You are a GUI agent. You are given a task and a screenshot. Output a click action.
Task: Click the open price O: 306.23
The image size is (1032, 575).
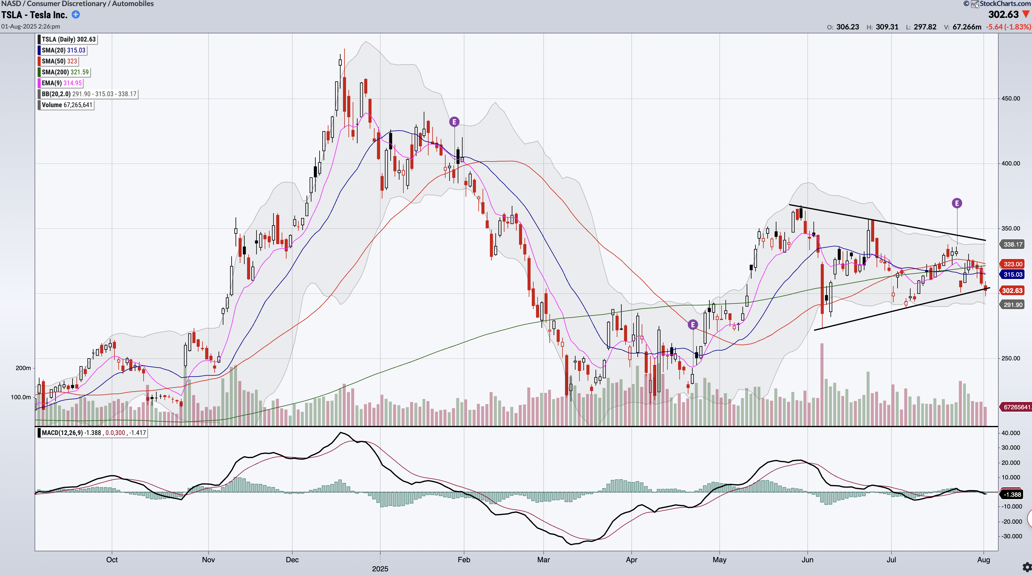pyautogui.click(x=843, y=27)
